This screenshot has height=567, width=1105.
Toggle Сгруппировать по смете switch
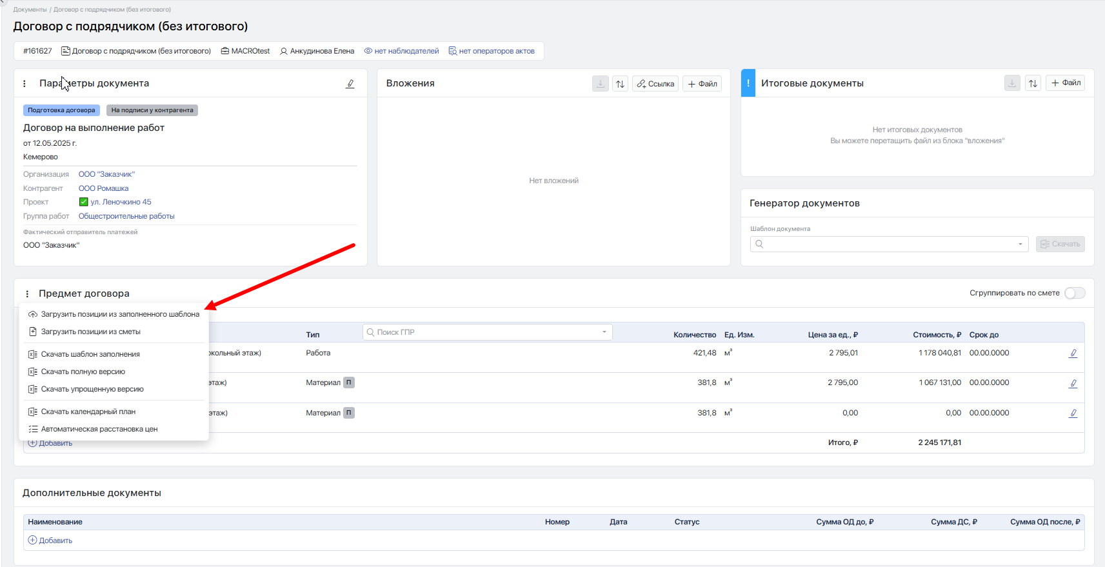pyautogui.click(x=1075, y=293)
